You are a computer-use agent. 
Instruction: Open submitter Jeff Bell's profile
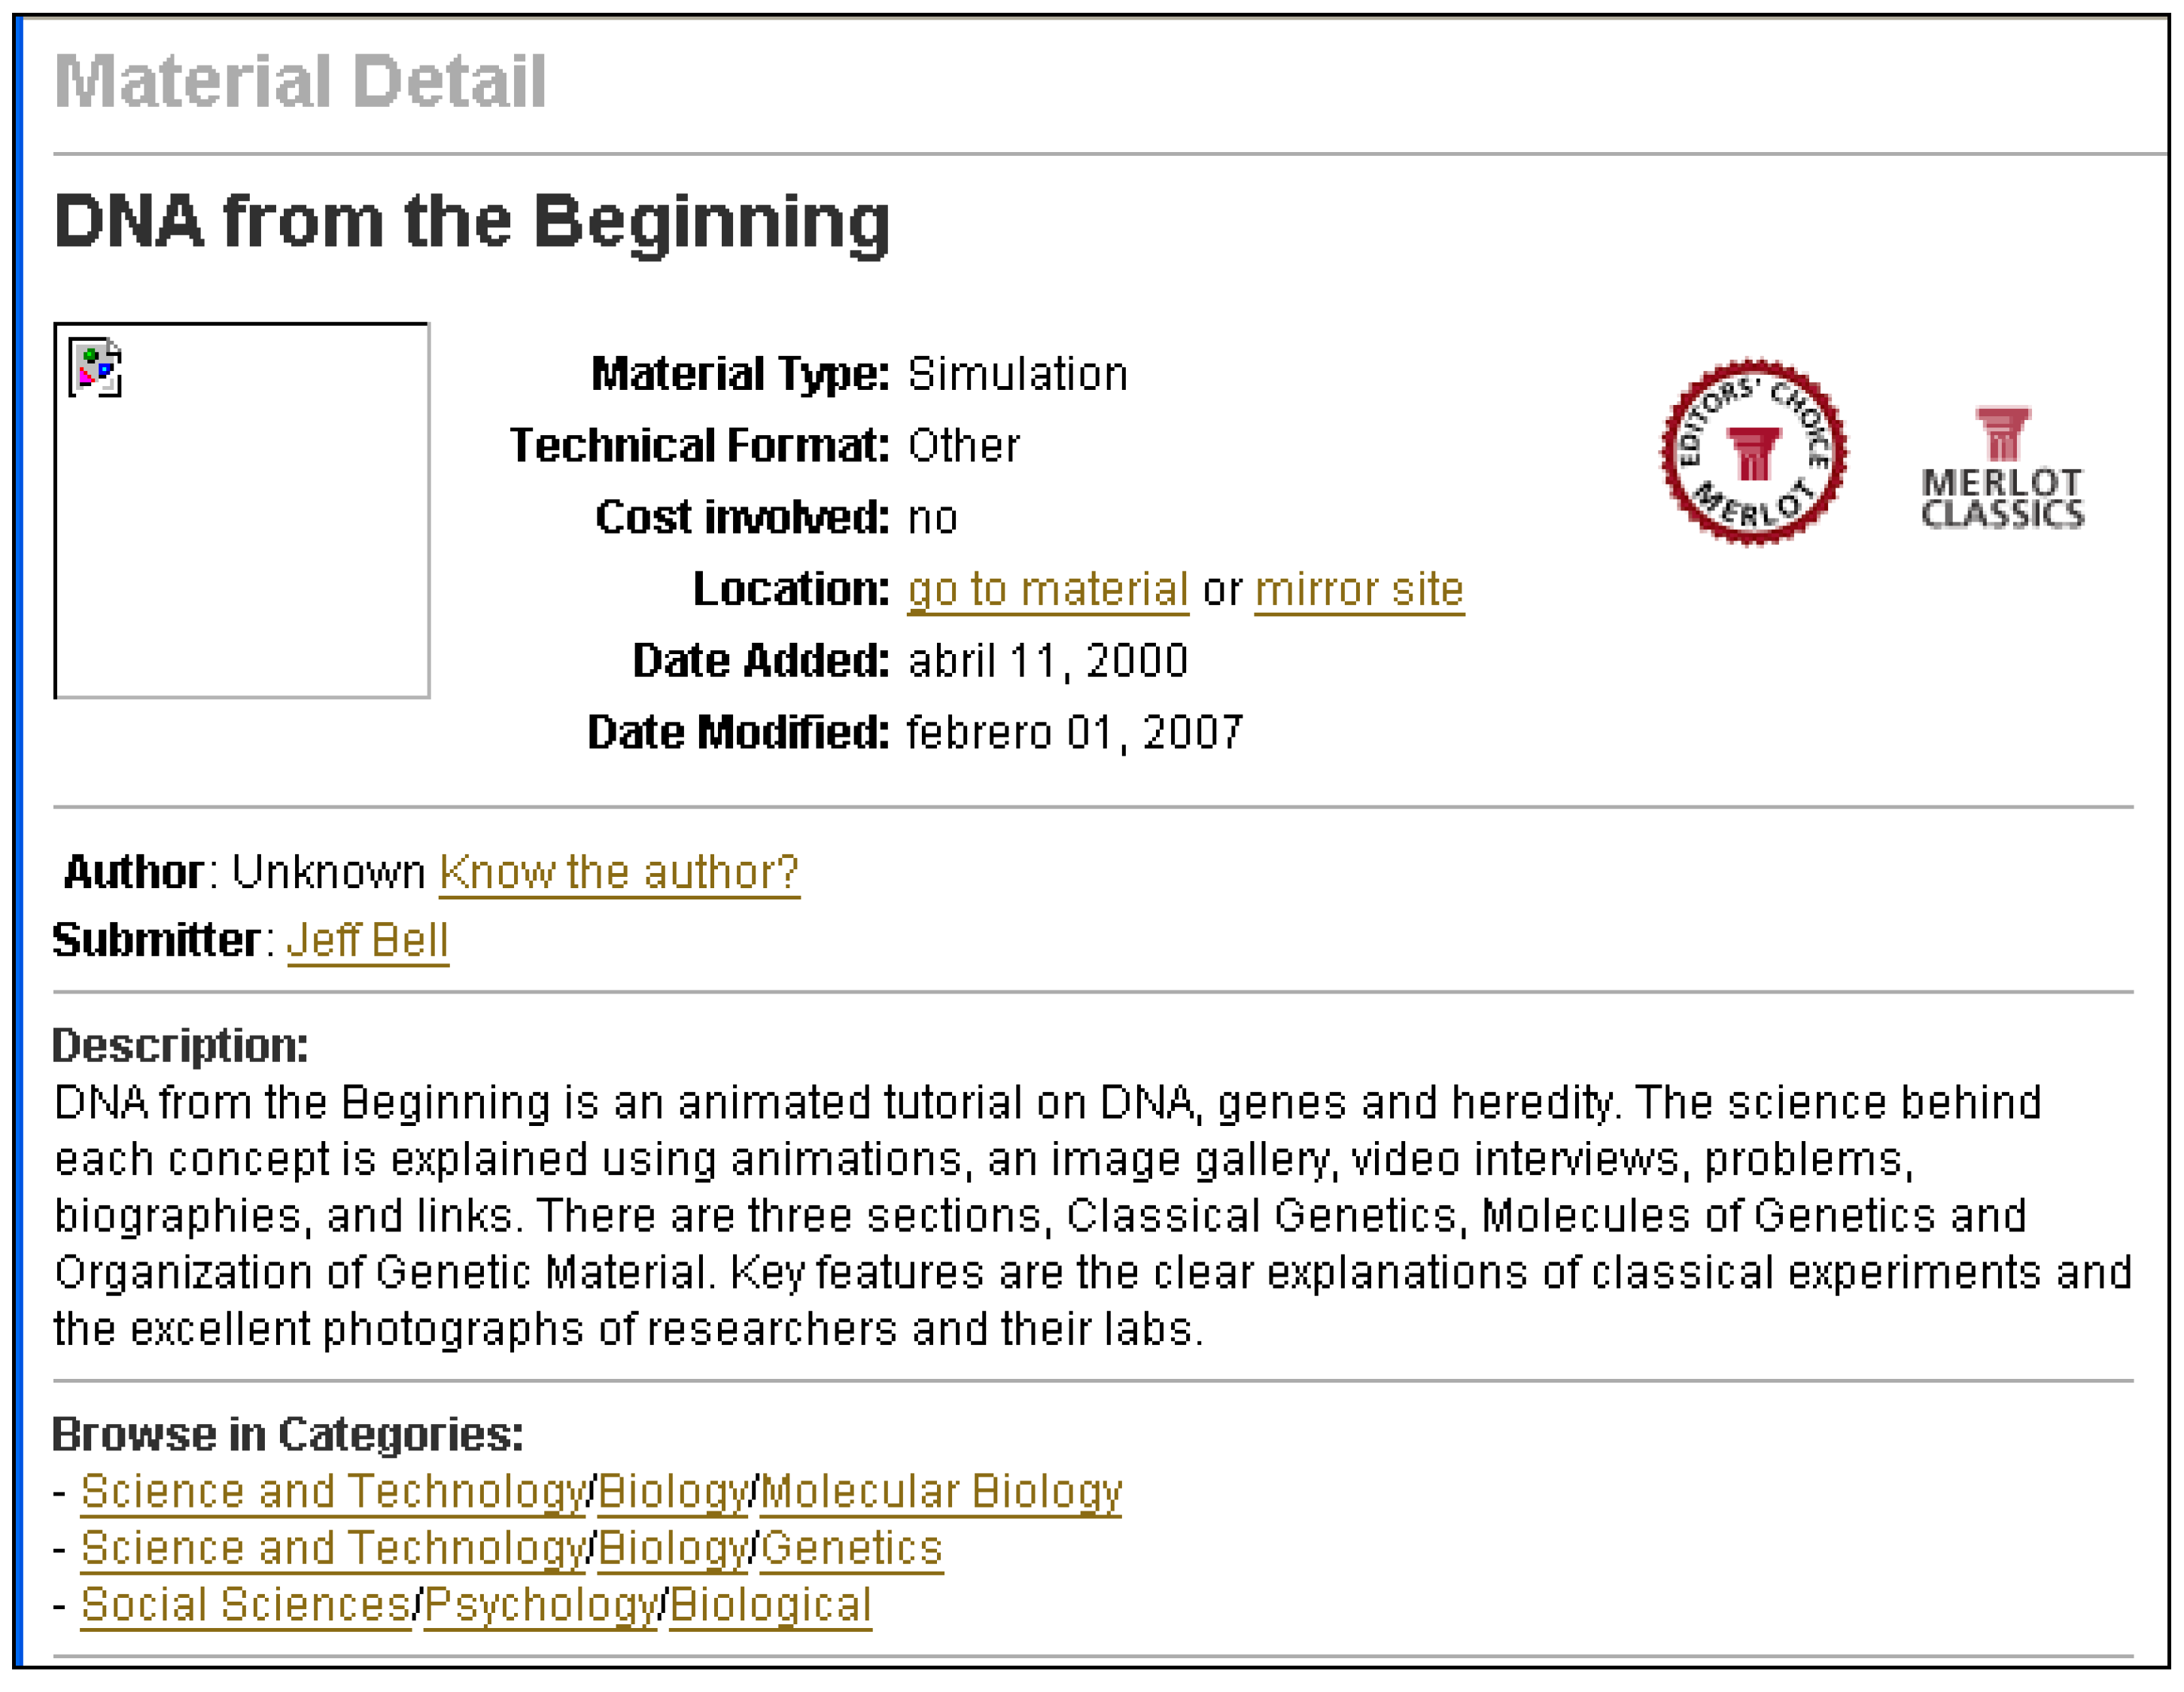coord(368,940)
